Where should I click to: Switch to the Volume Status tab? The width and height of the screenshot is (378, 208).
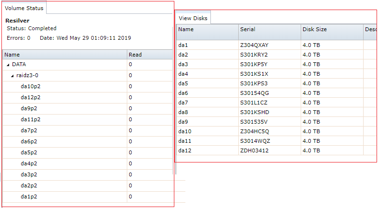pos(24,8)
